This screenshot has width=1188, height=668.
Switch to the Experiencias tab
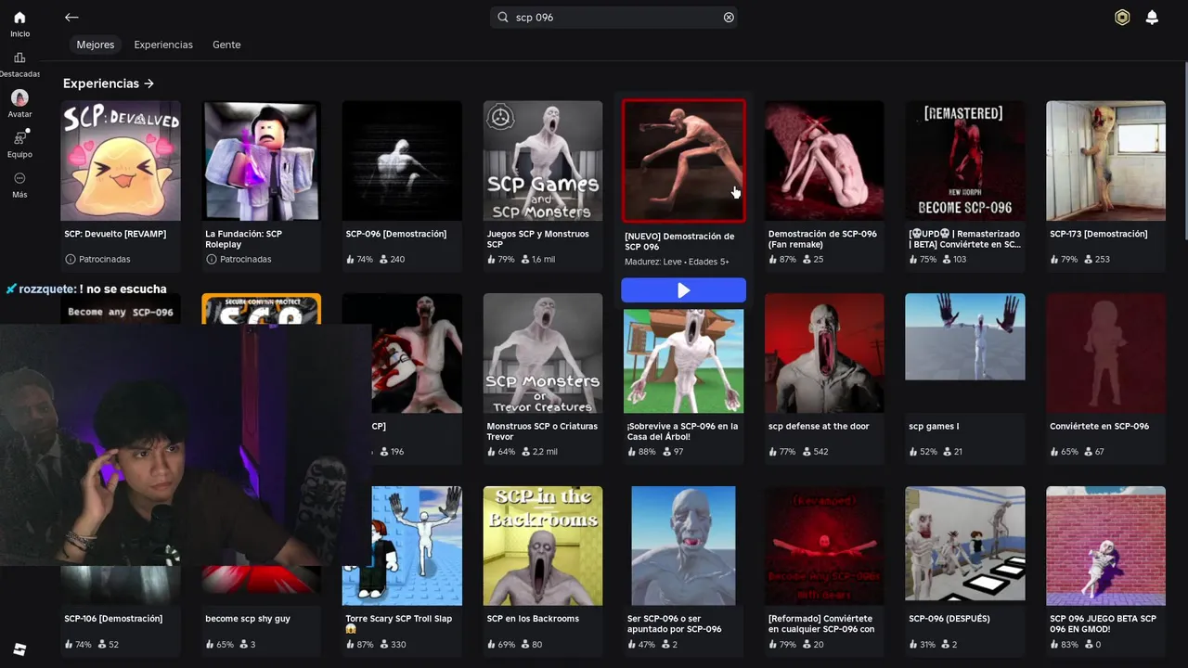pos(163,45)
